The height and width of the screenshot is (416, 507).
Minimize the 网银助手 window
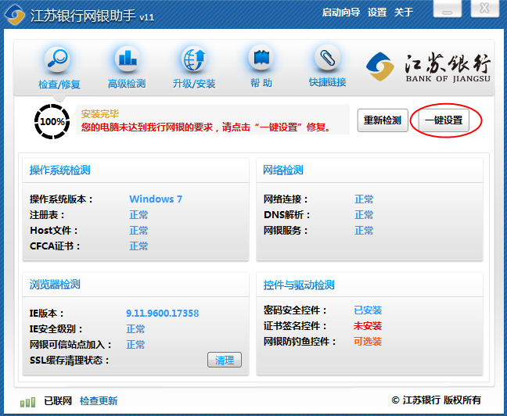[448, 9]
